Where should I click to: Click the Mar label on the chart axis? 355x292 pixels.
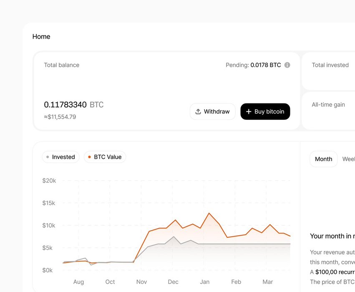(x=268, y=282)
